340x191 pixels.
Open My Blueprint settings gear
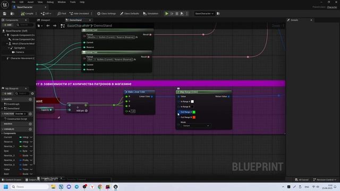click(x=32, y=93)
